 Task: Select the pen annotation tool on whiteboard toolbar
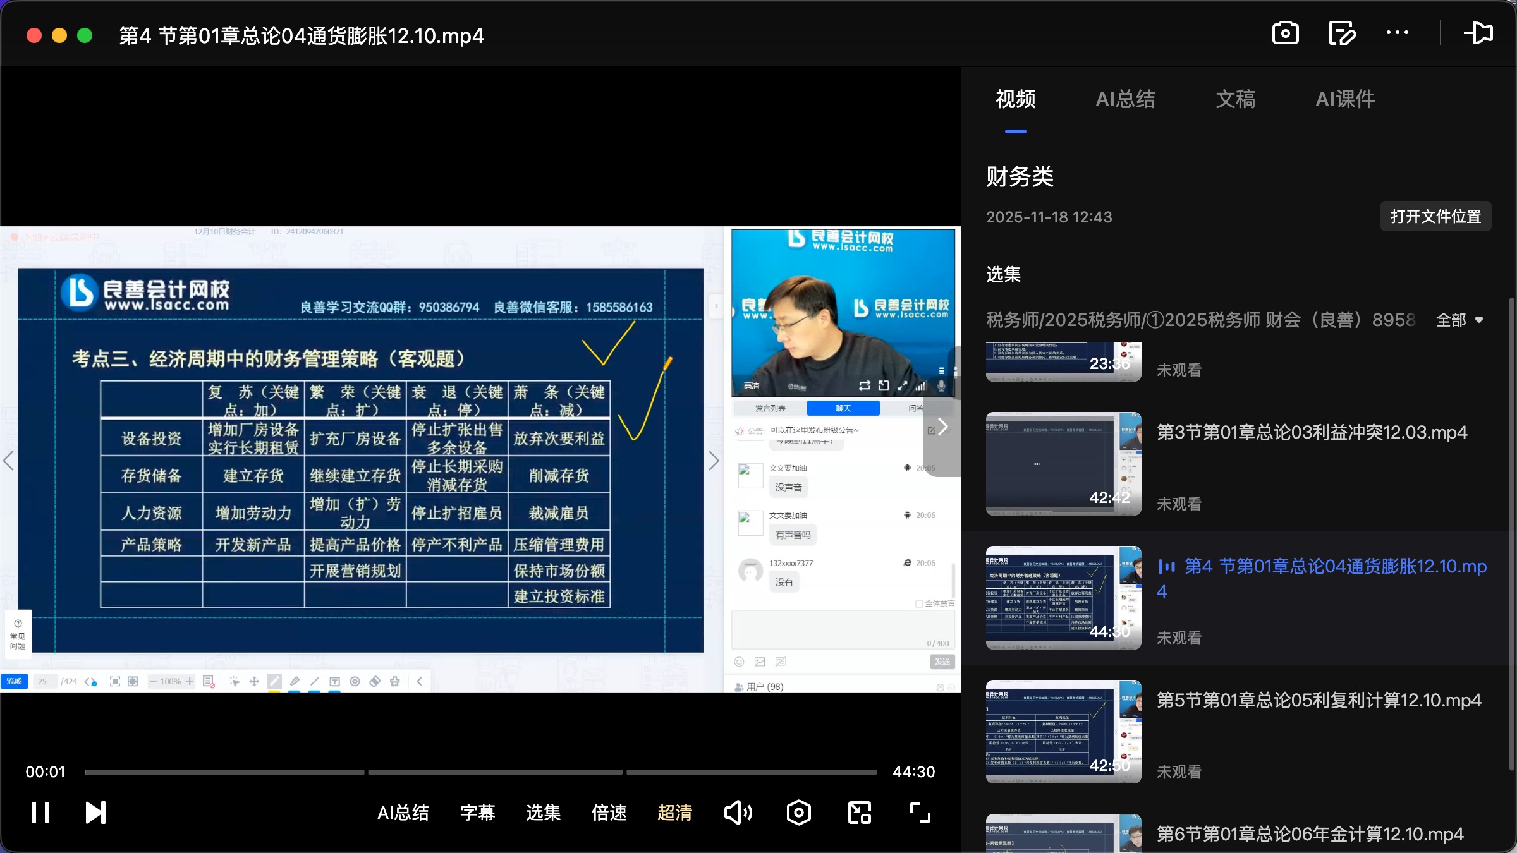(x=274, y=681)
